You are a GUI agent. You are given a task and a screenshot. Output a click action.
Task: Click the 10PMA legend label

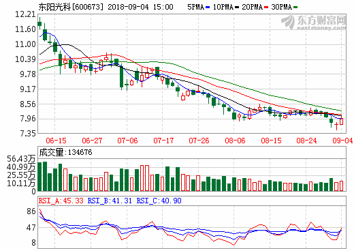tap(223, 7)
